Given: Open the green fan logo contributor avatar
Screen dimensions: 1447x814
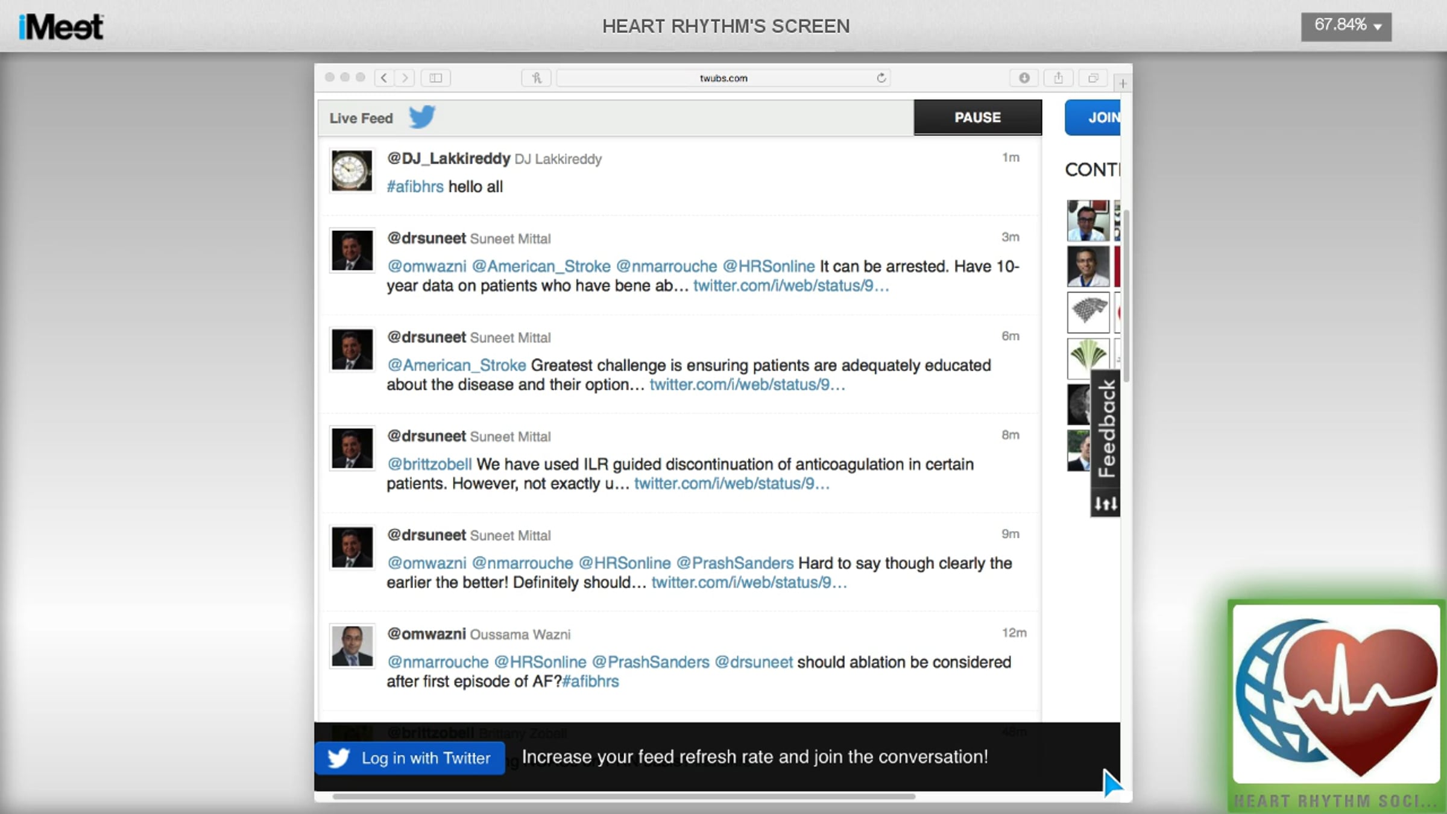Looking at the screenshot, I should pos(1088,358).
